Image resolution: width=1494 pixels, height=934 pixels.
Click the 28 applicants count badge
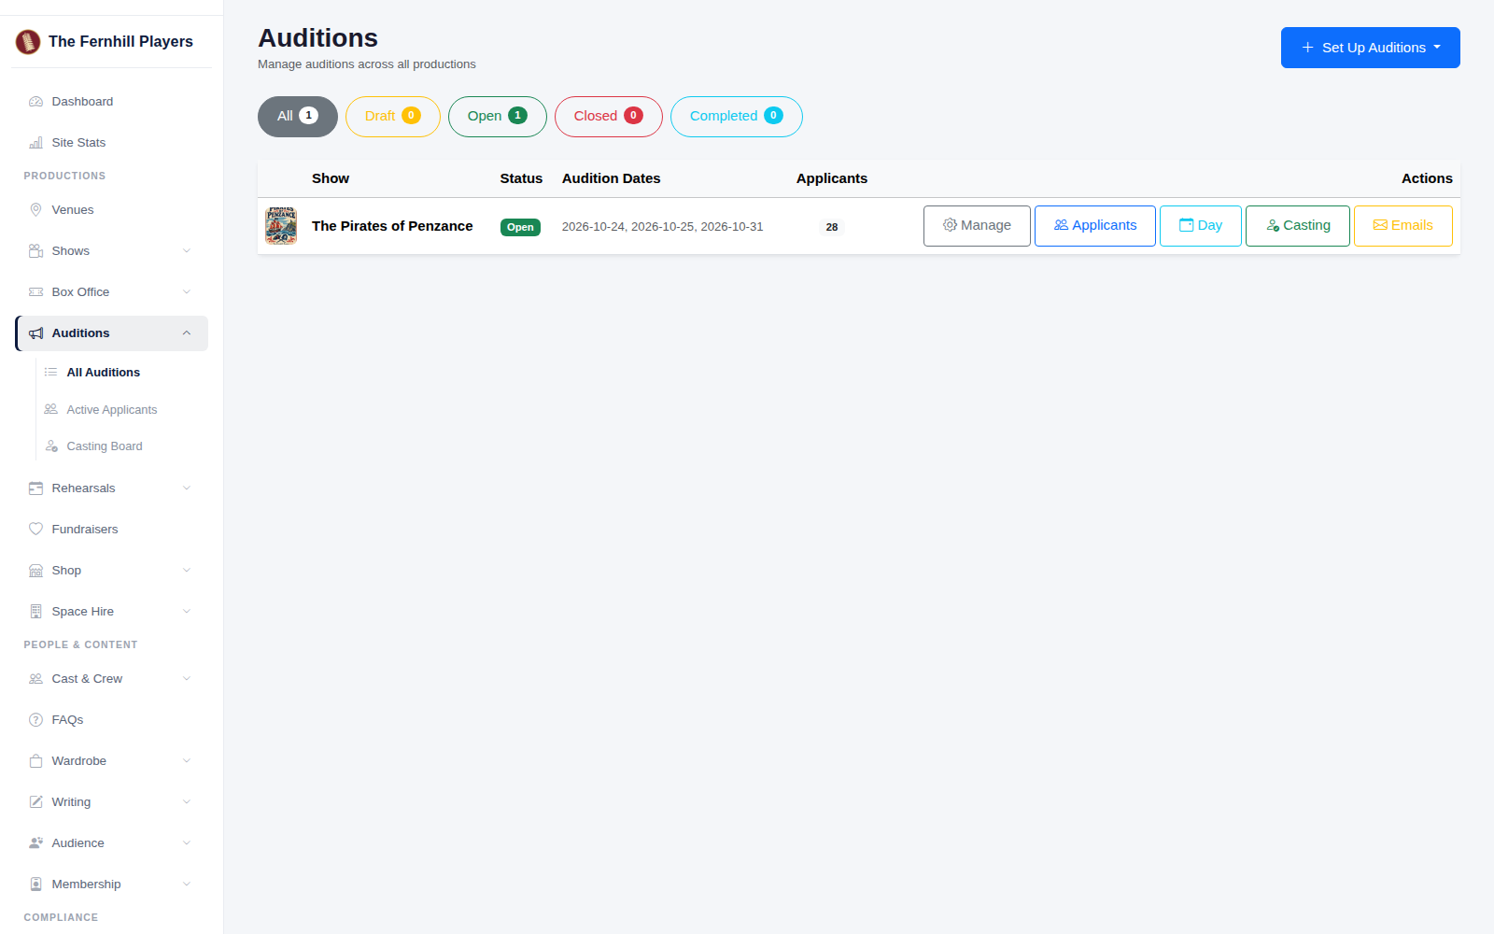(832, 227)
